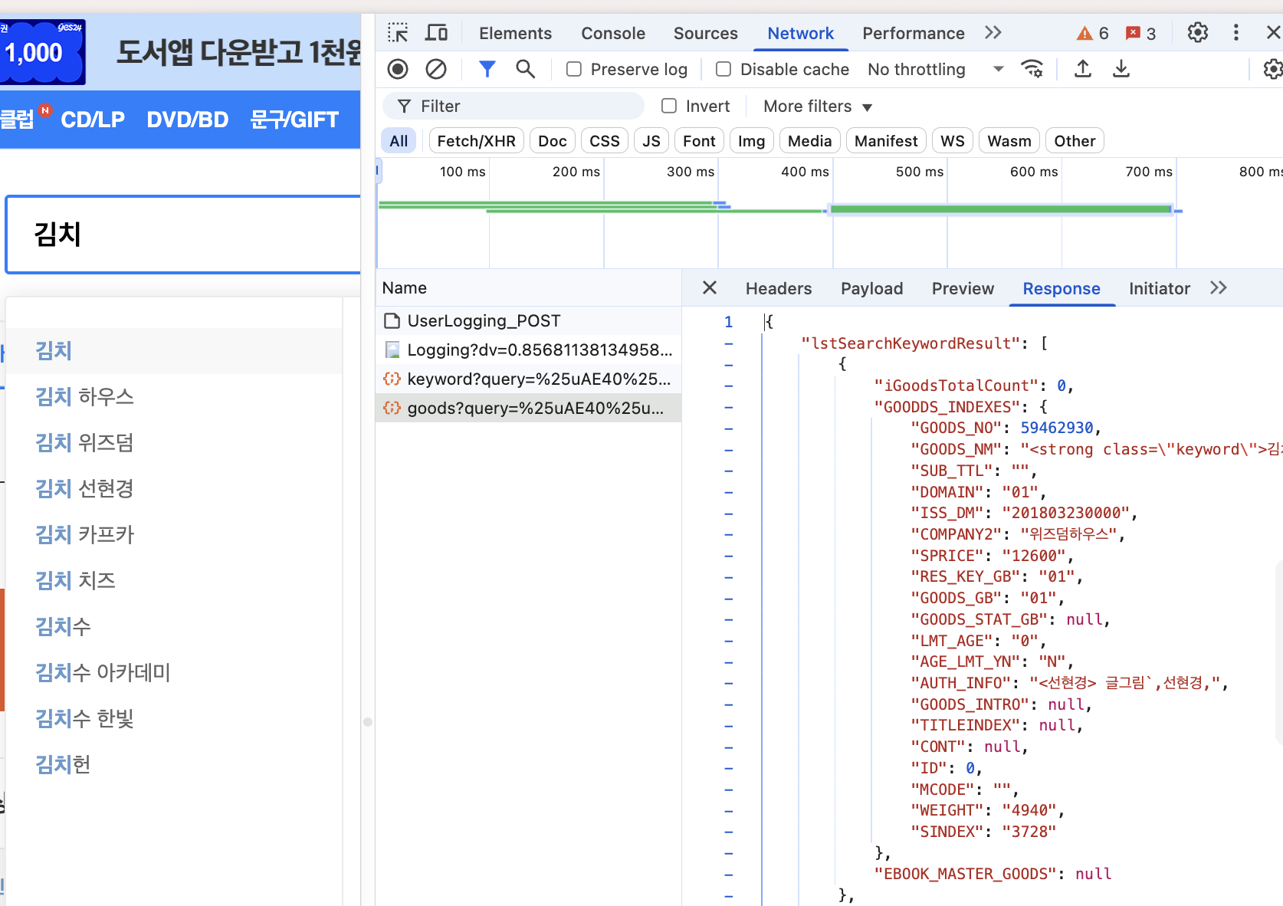Open the 문구/GIFT site menu

[294, 120]
